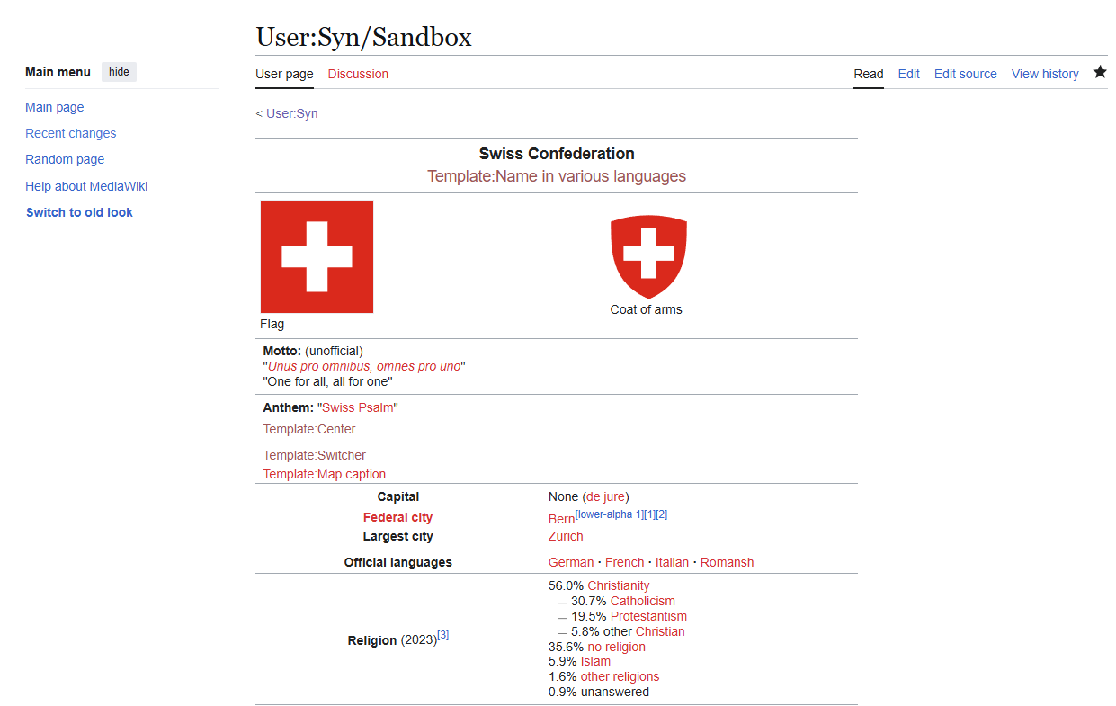This screenshot has width=1116, height=706.
Task: Open the Edit source tab
Action: click(x=965, y=74)
